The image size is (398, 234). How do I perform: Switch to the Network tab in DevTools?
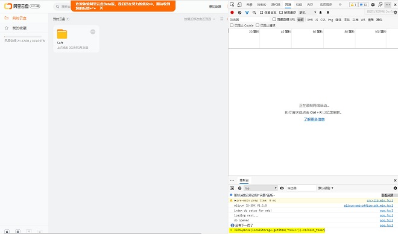point(288,5)
